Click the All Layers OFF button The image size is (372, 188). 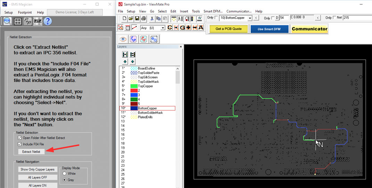(38, 177)
